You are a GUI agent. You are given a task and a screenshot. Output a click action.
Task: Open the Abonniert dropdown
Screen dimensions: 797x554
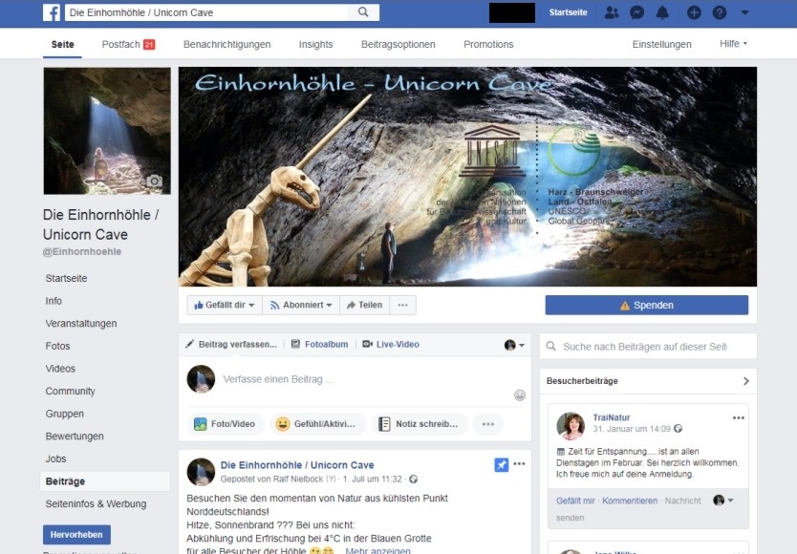click(301, 305)
